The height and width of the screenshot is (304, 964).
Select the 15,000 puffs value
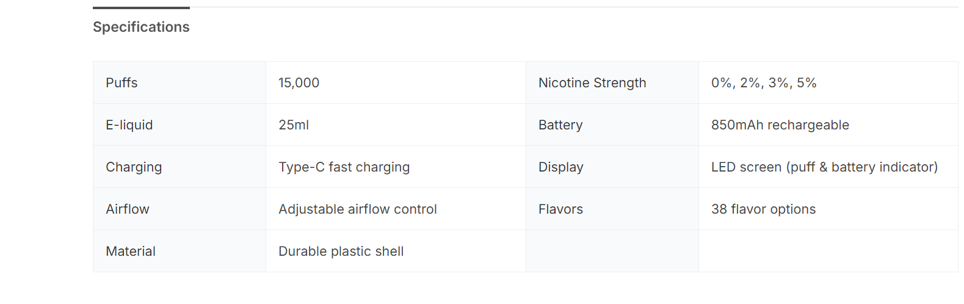pyautogui.click(x=299, y=83)
